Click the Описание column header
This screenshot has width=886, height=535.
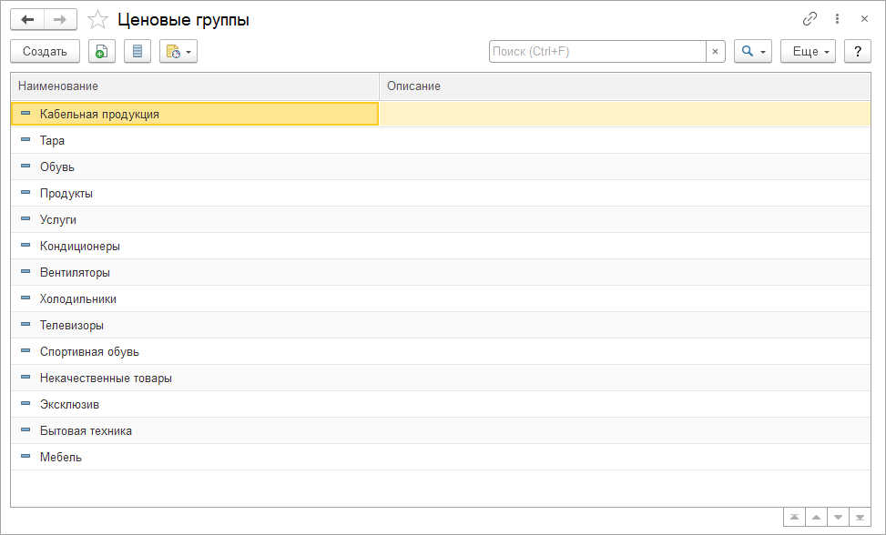tap(624, 86)
